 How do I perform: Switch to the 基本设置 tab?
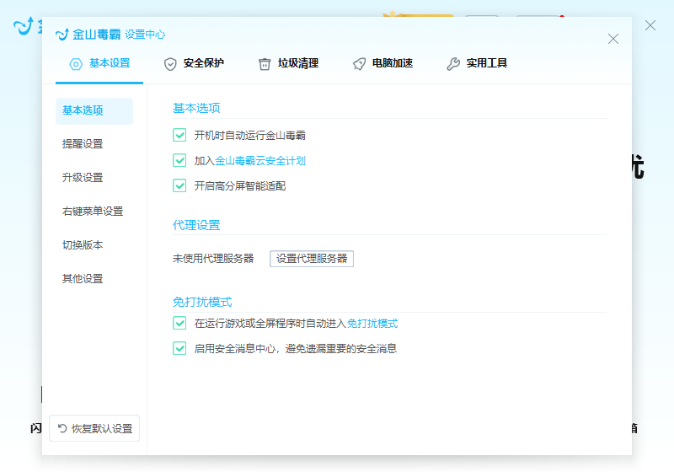99,63
